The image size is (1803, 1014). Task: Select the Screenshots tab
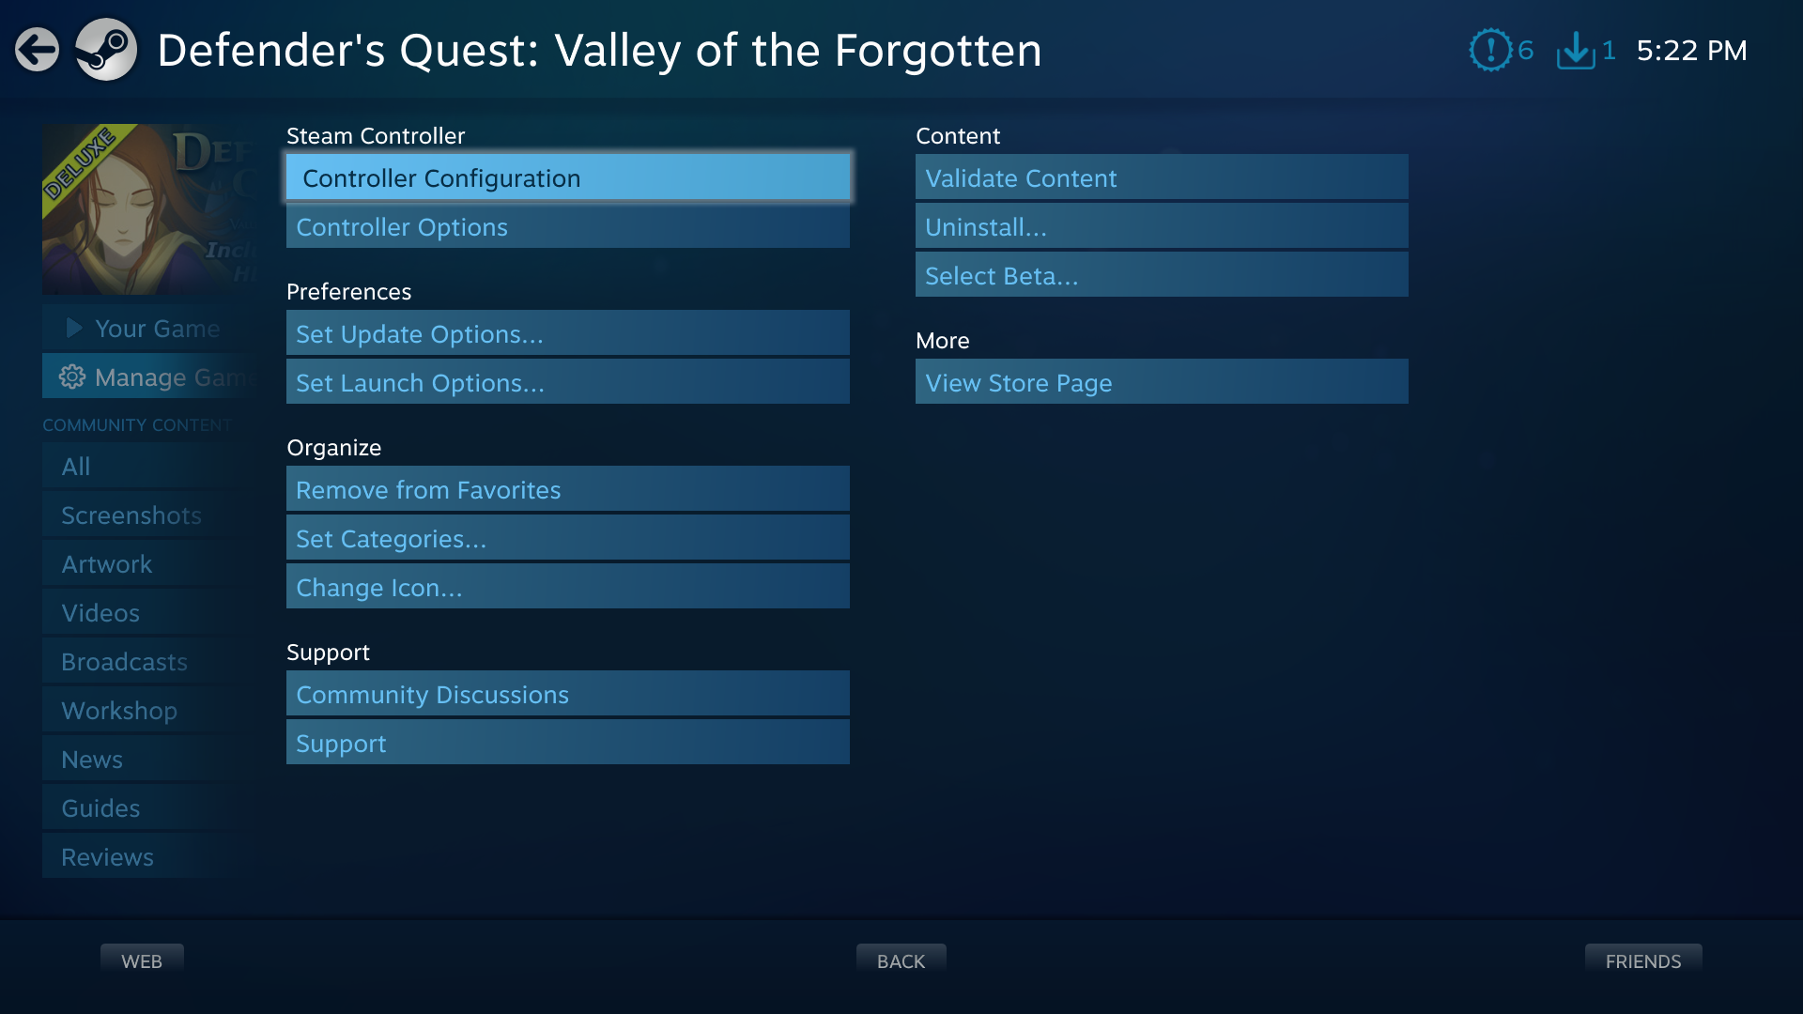[x=130, y=514]
